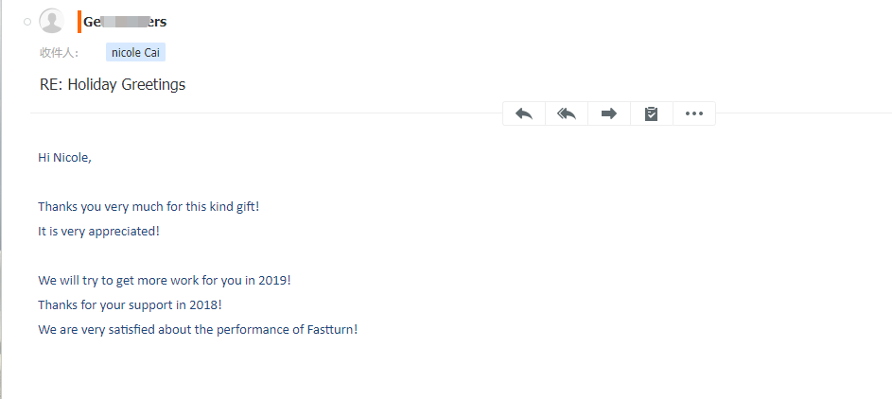Click the orange flag bar beside sender name
The image size is (892, 399).
click(x=79, y=21)
